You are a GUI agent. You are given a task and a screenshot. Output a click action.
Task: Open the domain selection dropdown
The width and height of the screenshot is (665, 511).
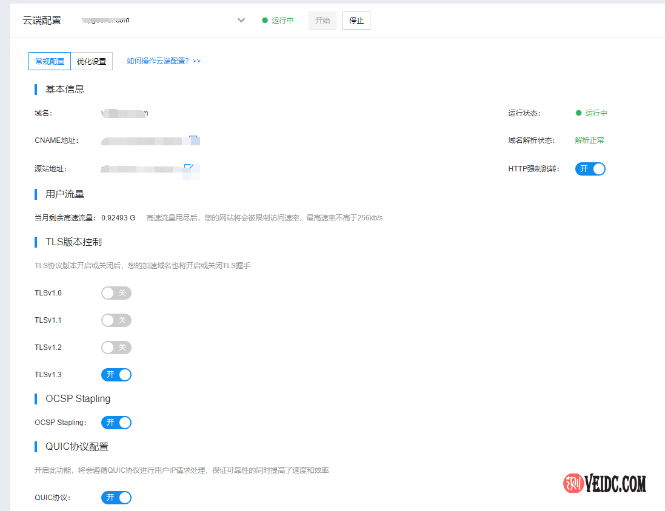pos(241,20)
